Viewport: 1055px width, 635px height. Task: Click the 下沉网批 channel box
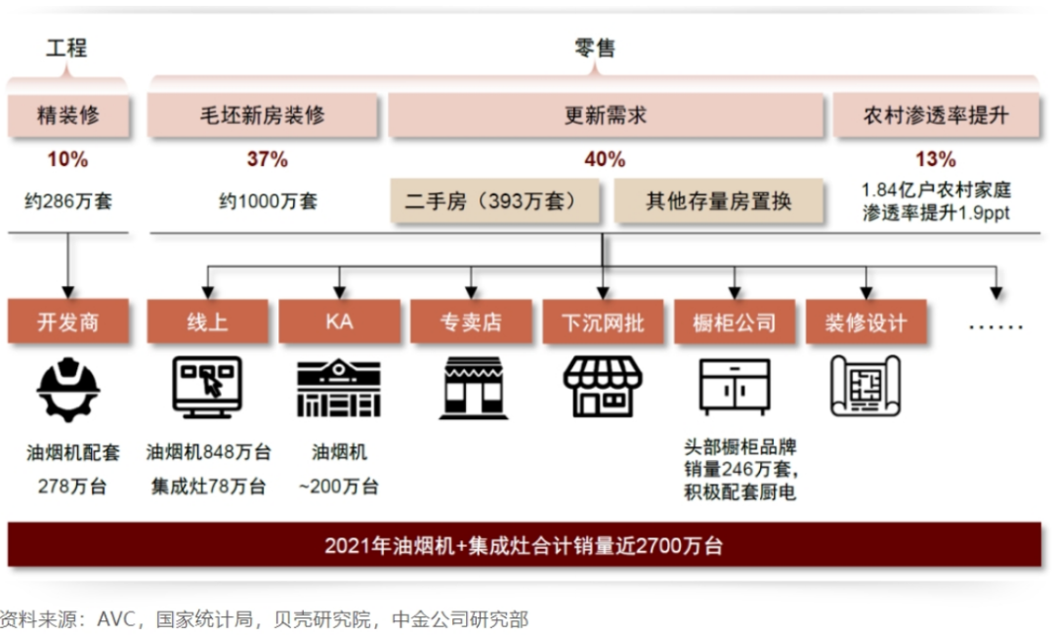point(603,322)
